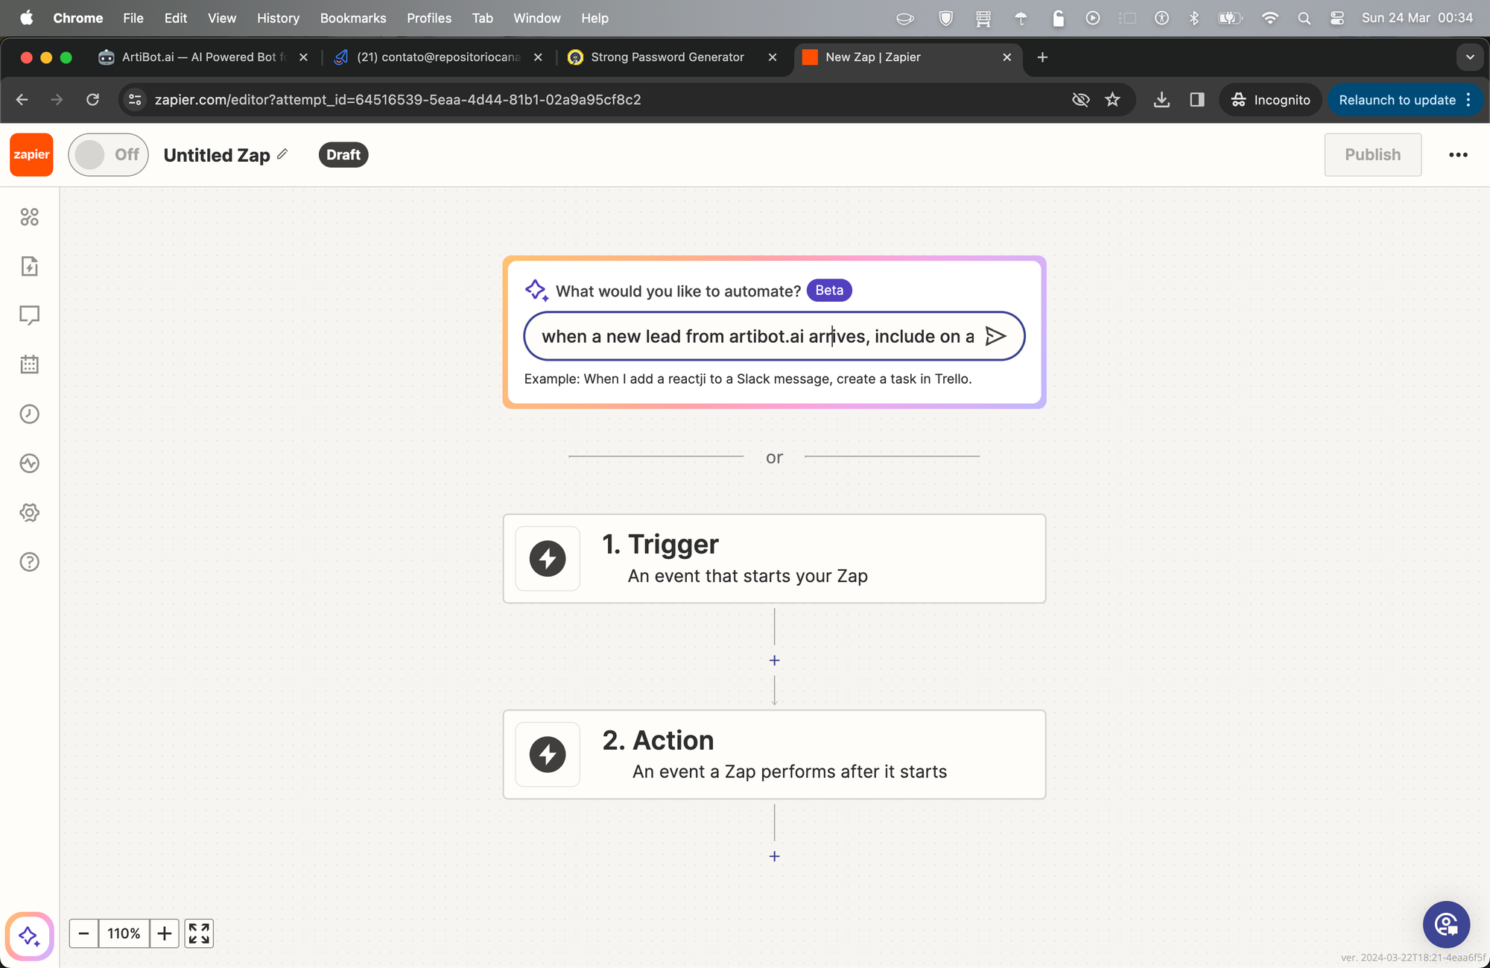Click the 110% zoom level display
The height and width of the screenshot is (968, 1490).
click(124, 934)
